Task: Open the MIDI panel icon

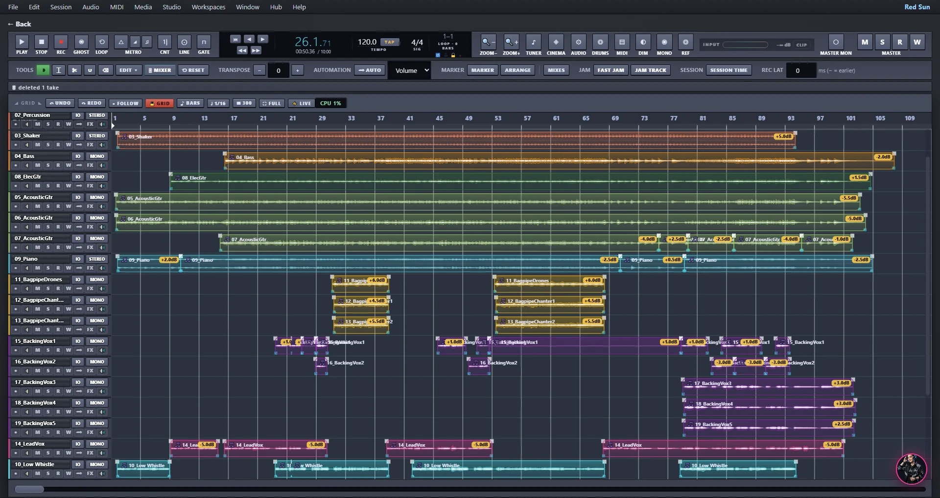Action: pos(622,42)
